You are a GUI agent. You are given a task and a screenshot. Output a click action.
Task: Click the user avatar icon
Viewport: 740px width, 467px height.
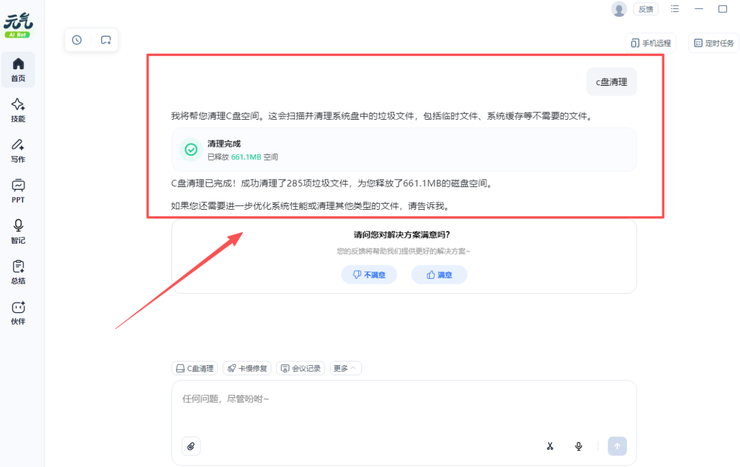(x=619, y=9)
